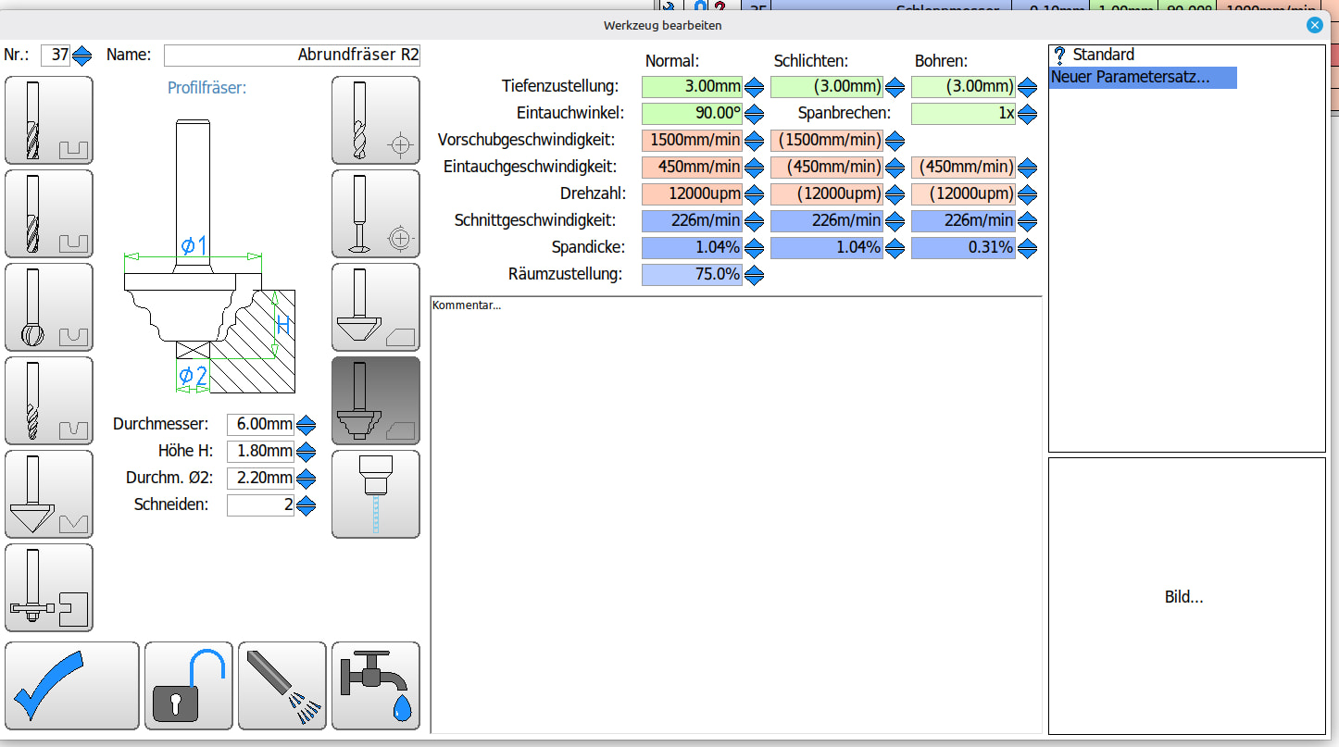Click the Bild... image placeholder
Viewport: 1339px width, 747px height.
coord(1184,597)
